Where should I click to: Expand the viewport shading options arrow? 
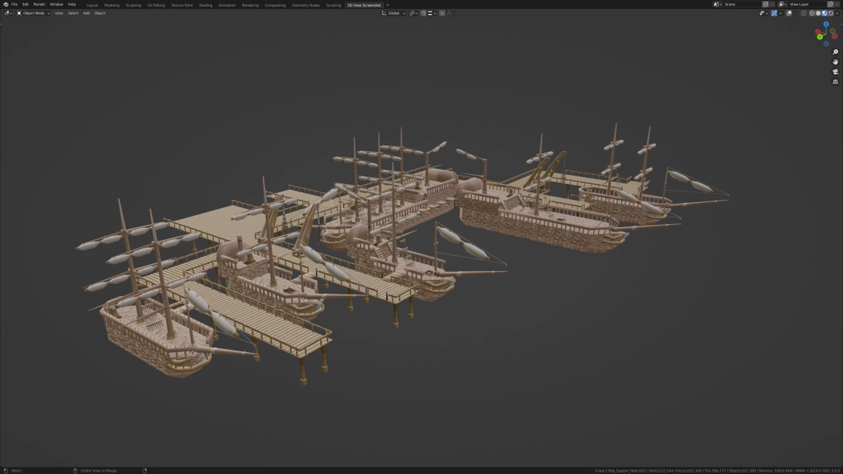(x=838, y=13)
